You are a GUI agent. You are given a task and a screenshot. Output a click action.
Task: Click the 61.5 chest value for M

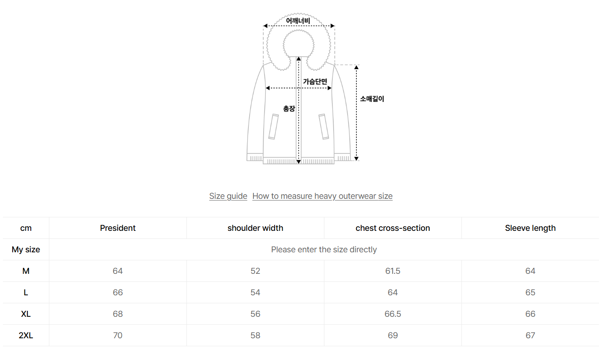[x=393, y=271]
